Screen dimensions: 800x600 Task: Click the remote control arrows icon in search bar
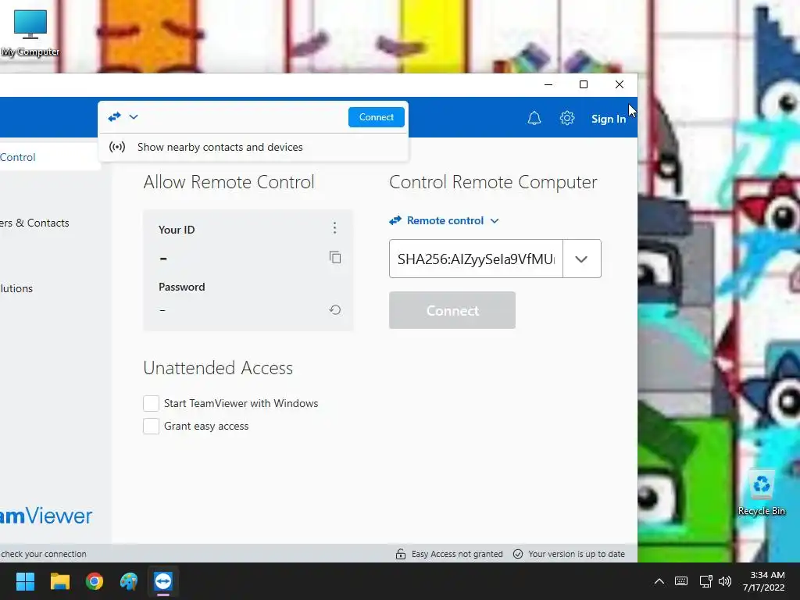(114, 117)
